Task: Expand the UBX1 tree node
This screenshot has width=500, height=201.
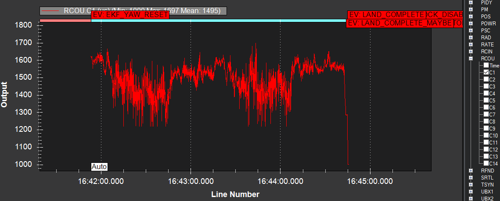Action: 471,191
